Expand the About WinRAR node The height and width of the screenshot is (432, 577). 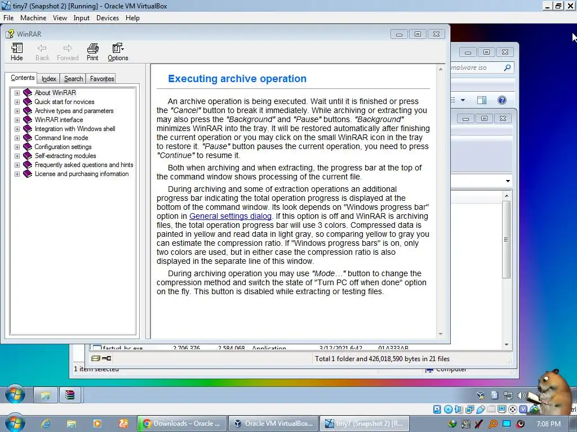(17, 93)
